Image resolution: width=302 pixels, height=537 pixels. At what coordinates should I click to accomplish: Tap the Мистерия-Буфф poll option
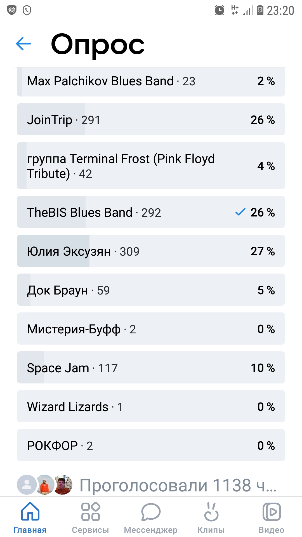point(151,329)
